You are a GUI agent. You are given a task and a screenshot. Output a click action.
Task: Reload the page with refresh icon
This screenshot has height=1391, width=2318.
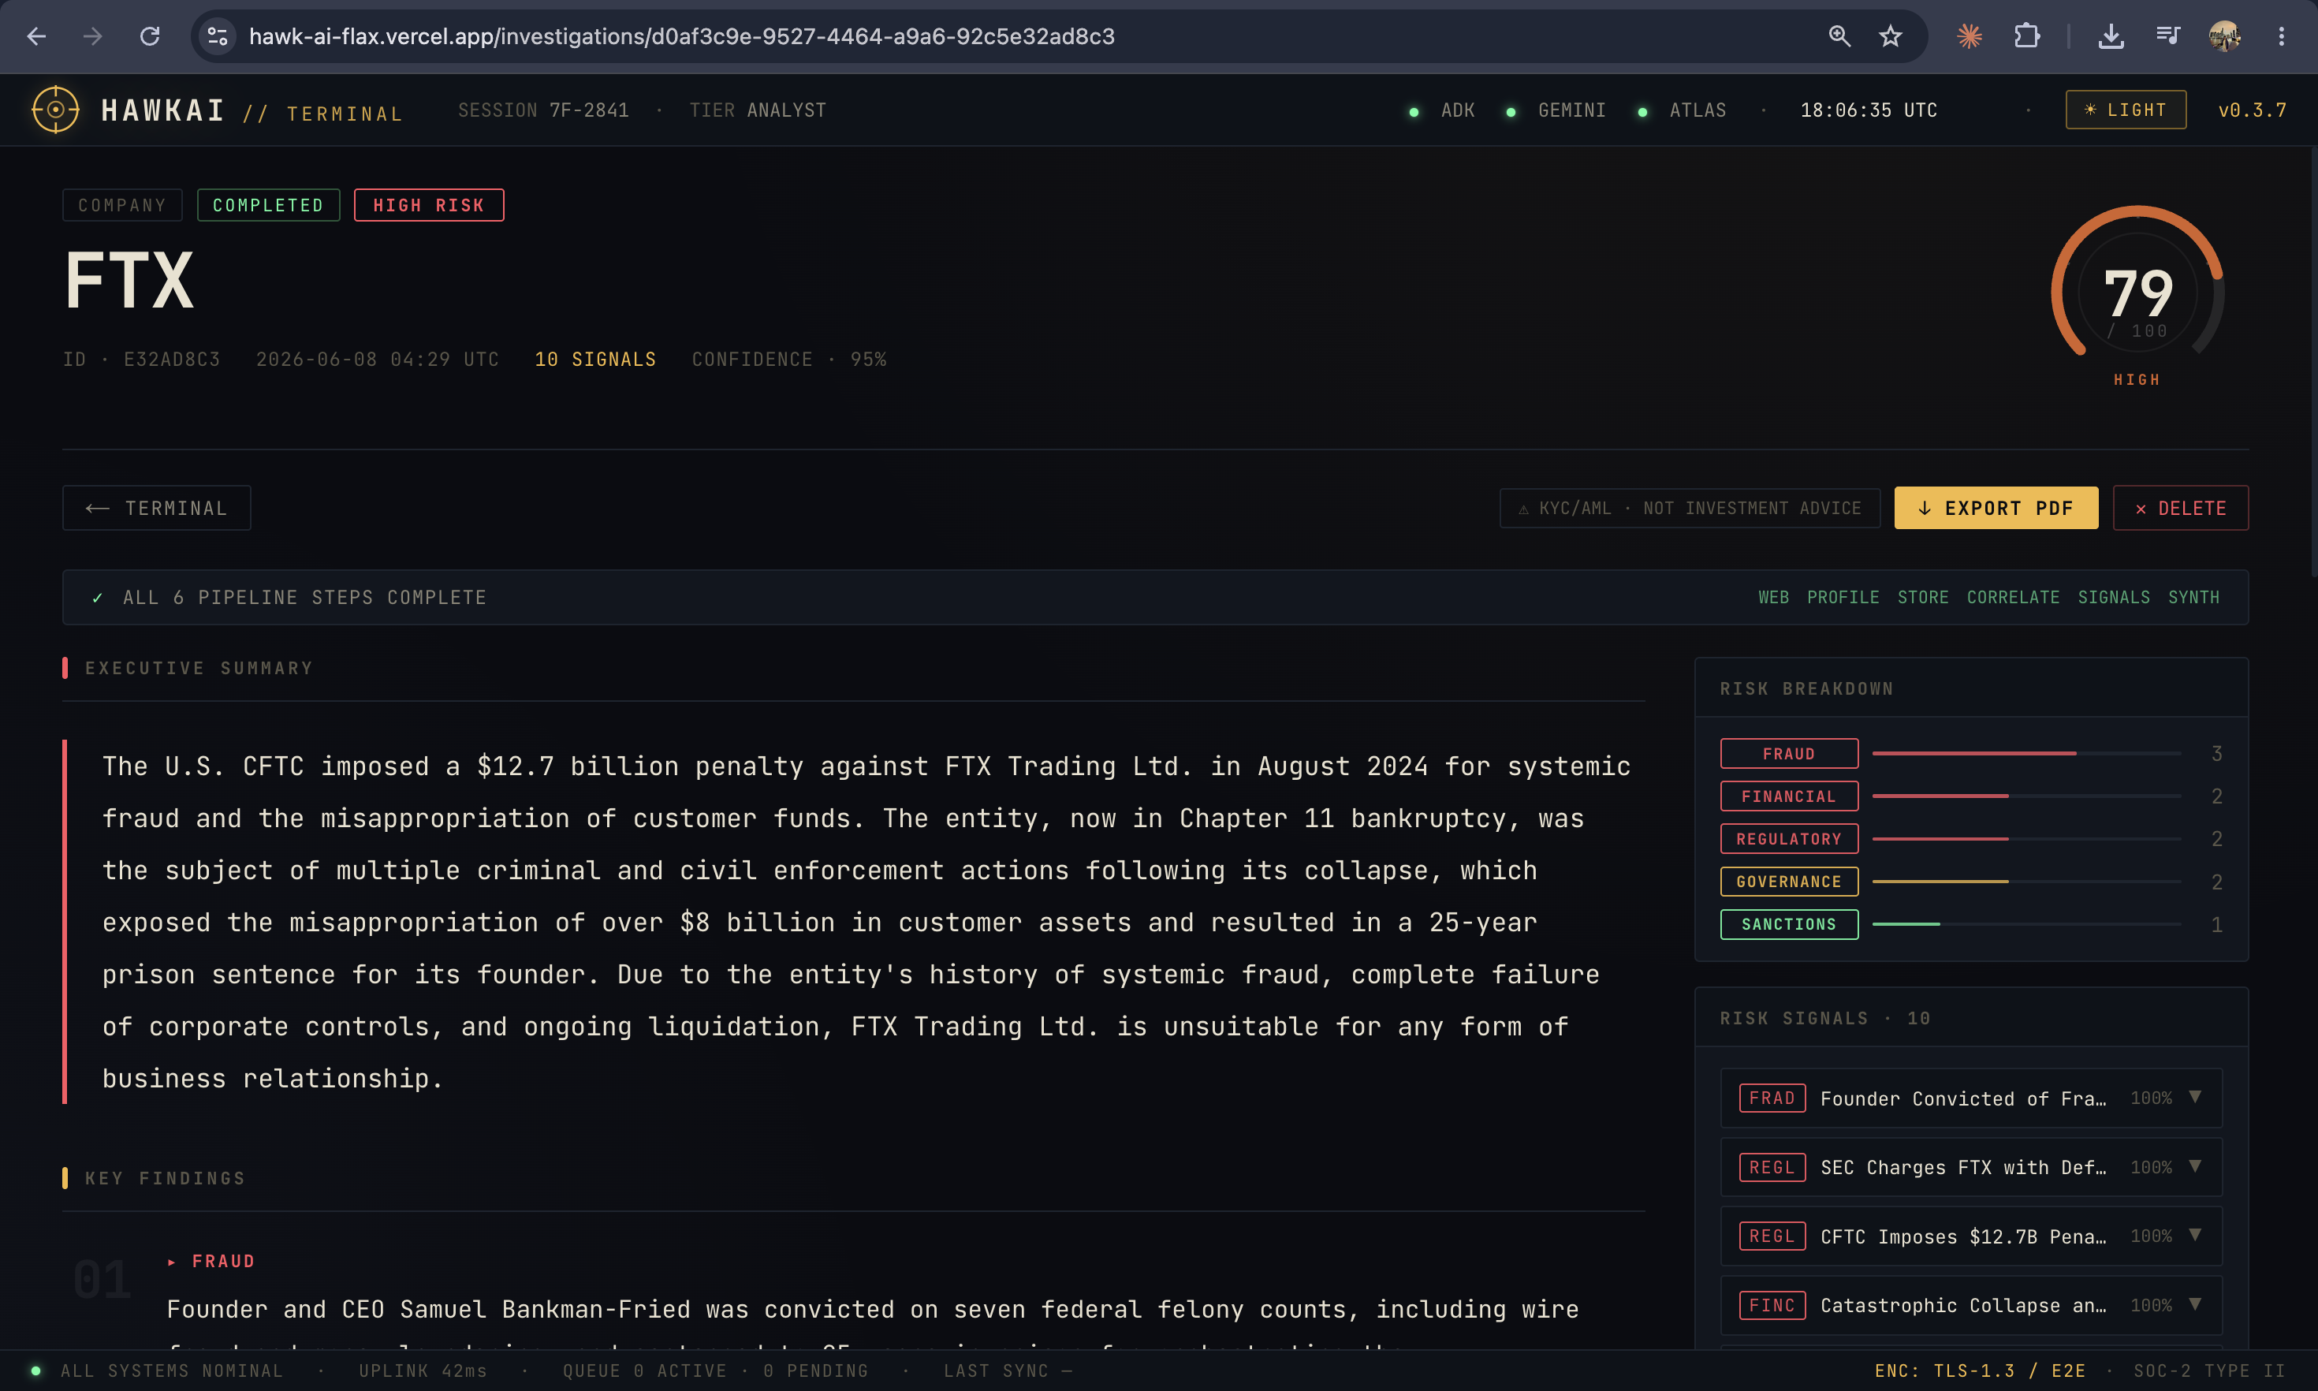[x=150, y=36]
